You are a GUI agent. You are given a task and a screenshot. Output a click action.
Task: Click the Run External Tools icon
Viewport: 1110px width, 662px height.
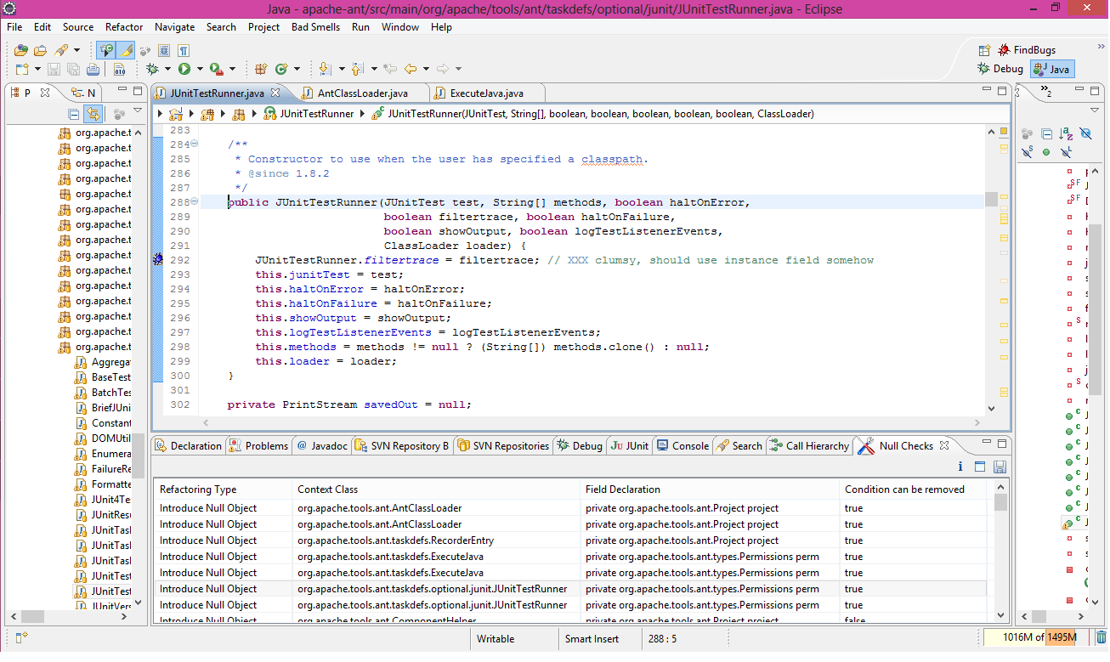(216, 69)
